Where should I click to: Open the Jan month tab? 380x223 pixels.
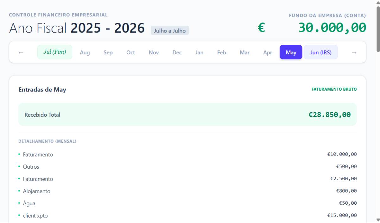199,53
